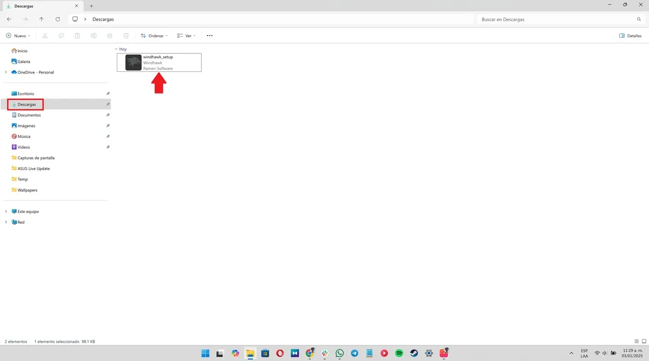Launch Steam from the taskbar
The image size is (649, 361).
tap(414, 353)
